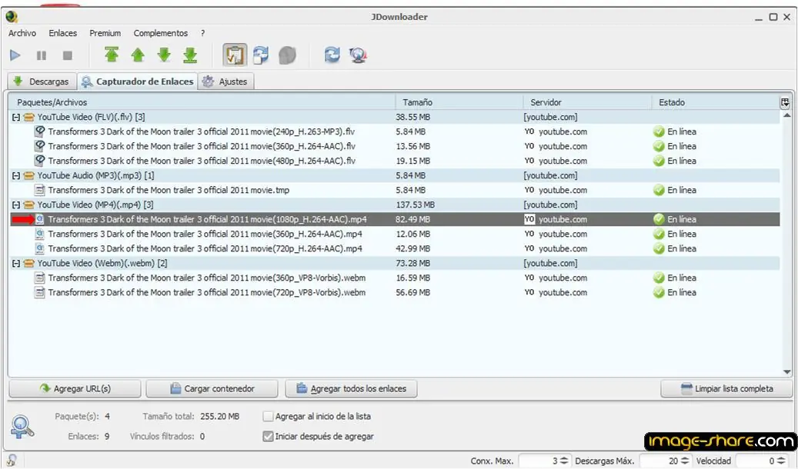This screenshot has height=469, width=798.
Task: Move selection down one position icon
Action: (x=164, y=55)
